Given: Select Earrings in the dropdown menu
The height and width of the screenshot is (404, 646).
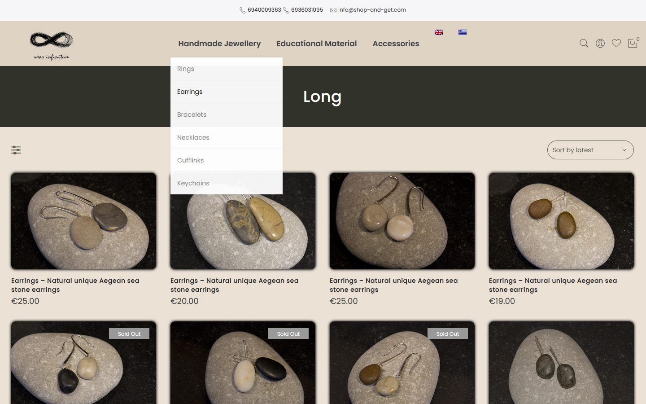Looking at the screenshot, I should click(x=227, y=92).
